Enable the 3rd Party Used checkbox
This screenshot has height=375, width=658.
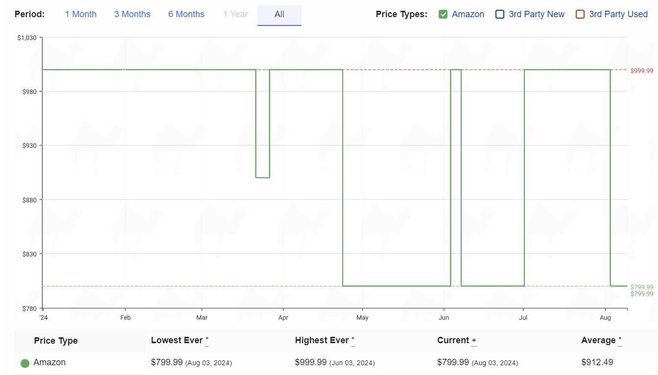580,14
